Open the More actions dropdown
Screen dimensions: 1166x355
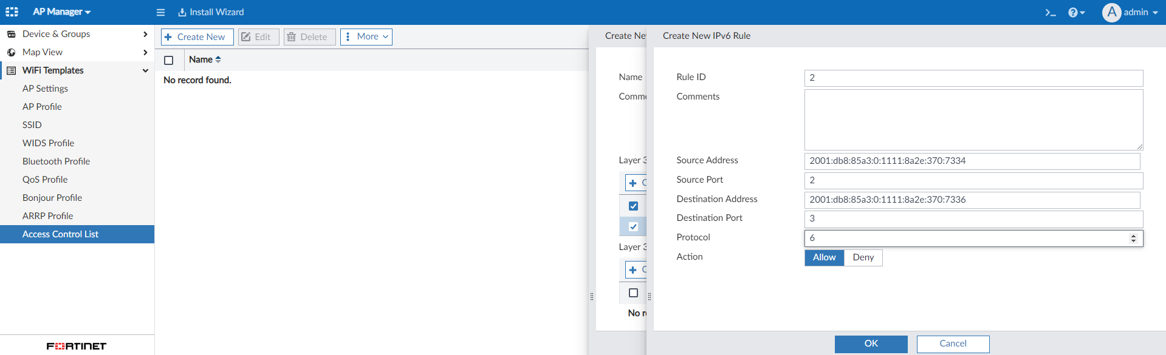366,37
